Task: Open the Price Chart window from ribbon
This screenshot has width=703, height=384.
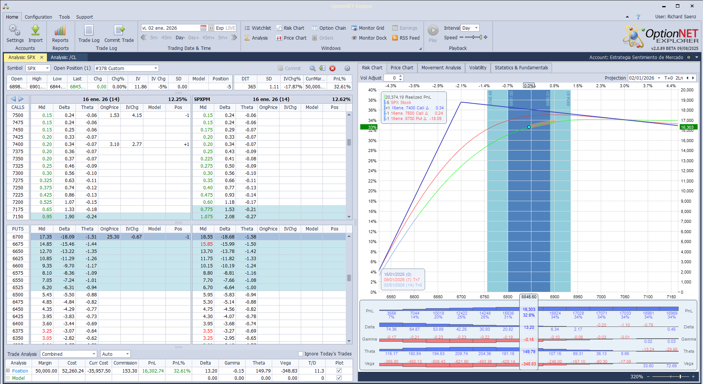Action: tap(291, 38)
